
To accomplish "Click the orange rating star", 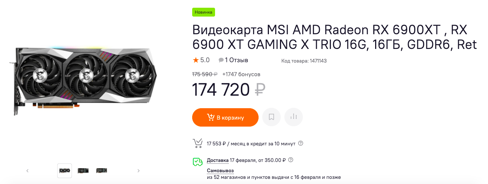I will coord(195,60).
